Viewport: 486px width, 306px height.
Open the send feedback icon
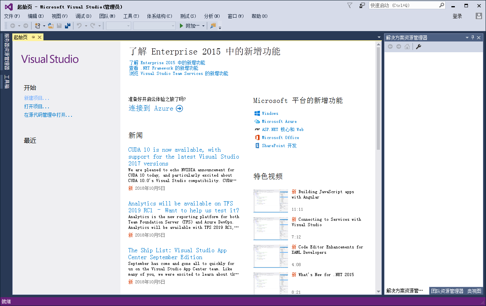[x=362, y=5]
